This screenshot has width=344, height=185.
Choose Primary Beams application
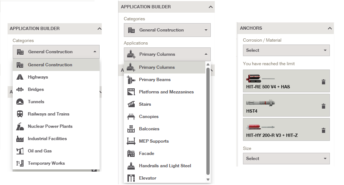(x=164, y=80)
